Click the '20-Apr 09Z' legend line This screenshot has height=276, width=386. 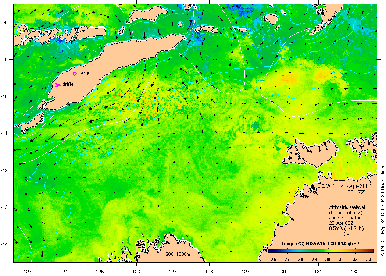pyautogui.click(x=341, y=223)
